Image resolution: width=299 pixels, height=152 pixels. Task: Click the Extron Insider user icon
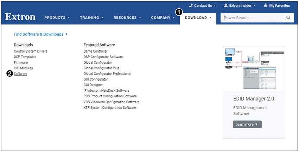[x=225, y=6]
